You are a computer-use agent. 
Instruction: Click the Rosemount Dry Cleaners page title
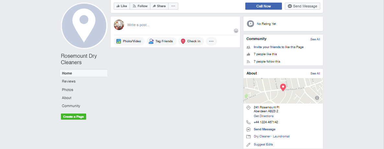click(79, 59)
